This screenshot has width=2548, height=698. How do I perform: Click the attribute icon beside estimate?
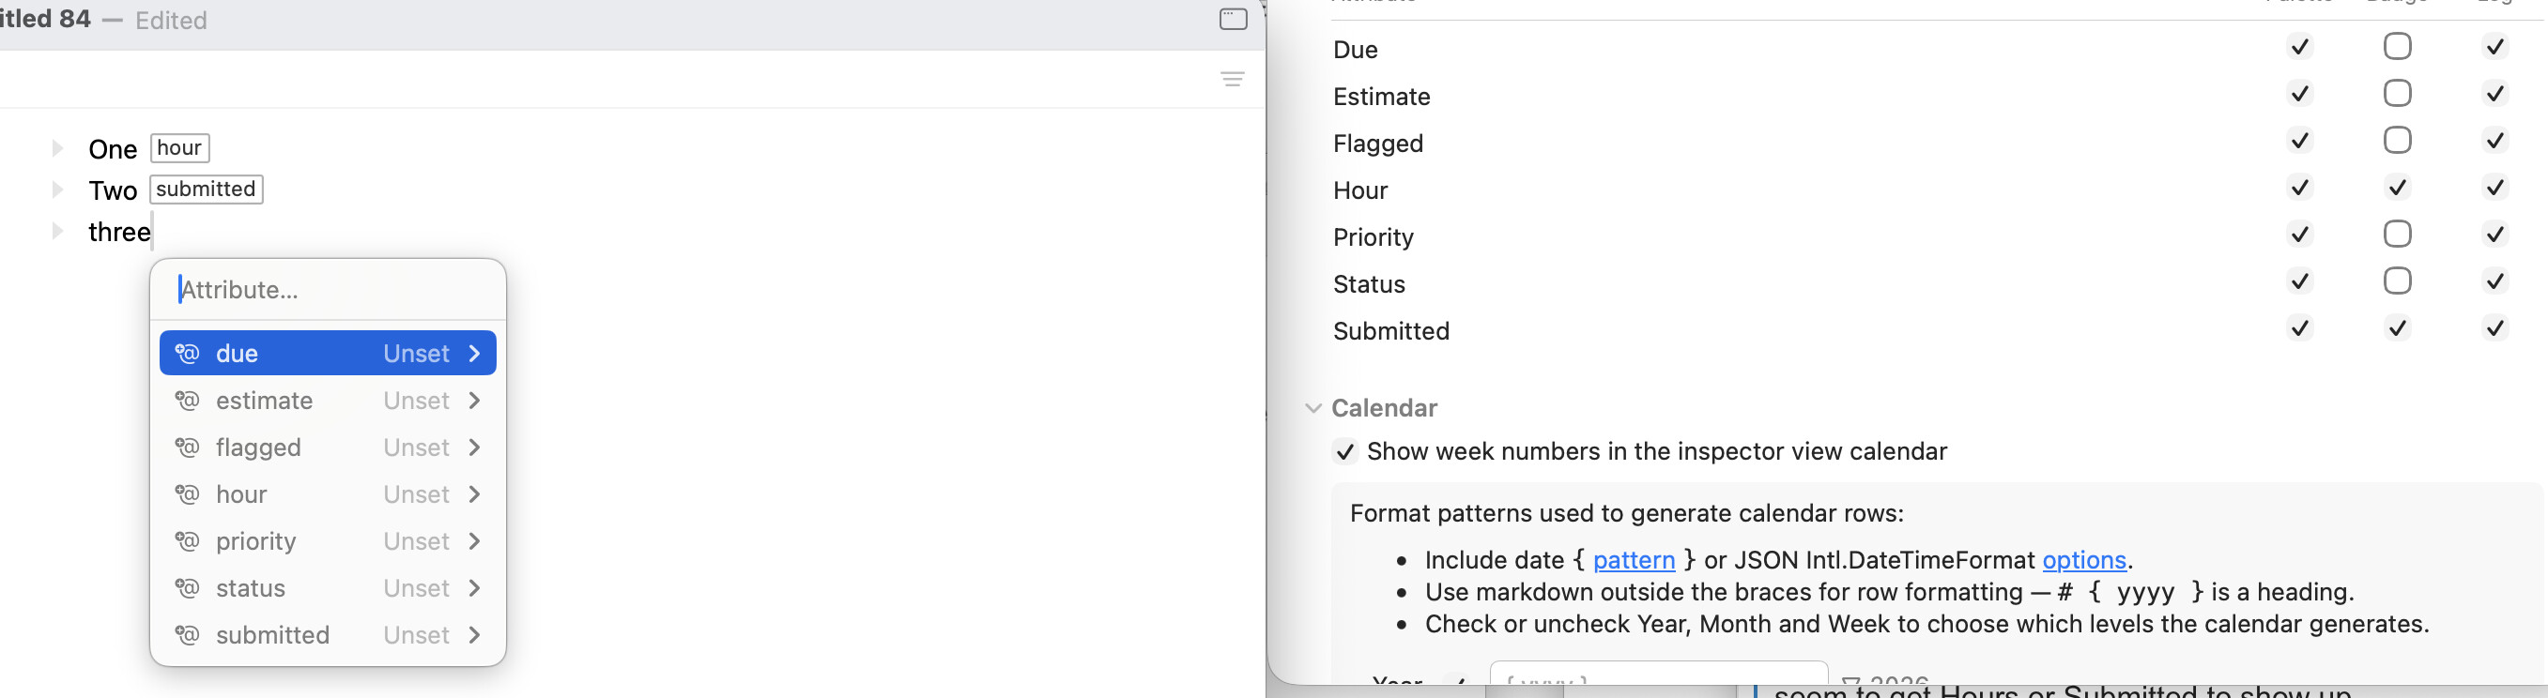coord(187,401)
